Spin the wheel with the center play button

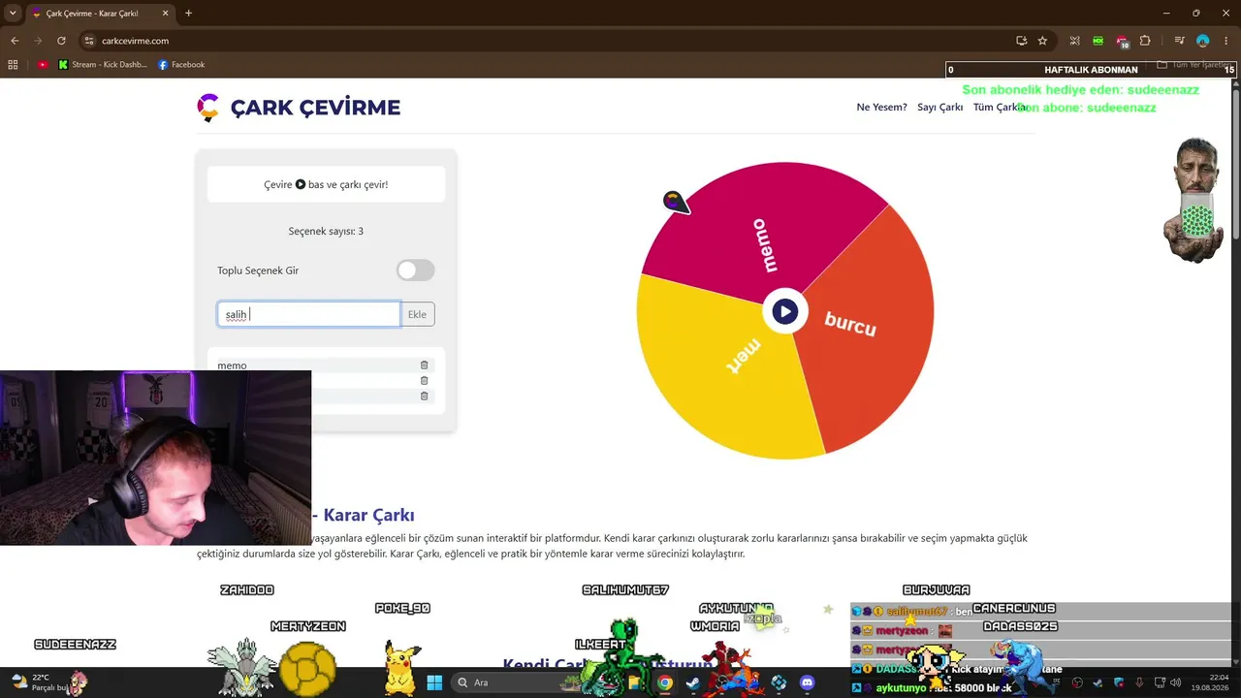coord(784,311)
